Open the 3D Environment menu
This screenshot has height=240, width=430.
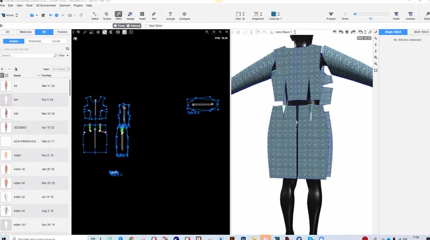click(46, 6)
